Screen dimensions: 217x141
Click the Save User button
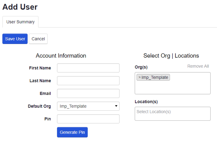coord(15,39)
